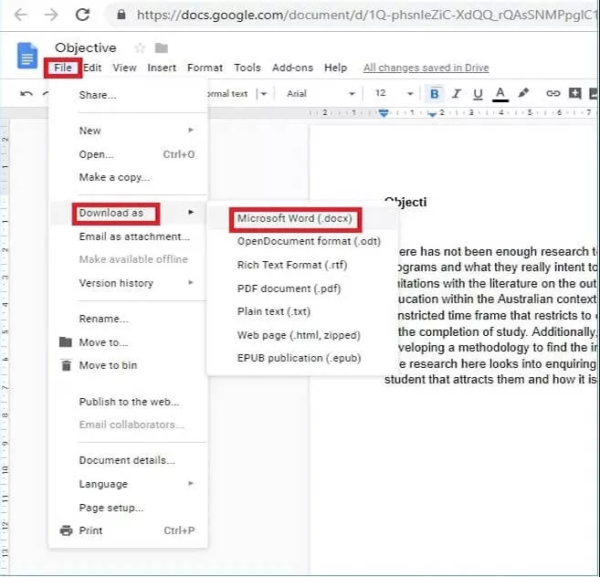600x577 pixels.
Task: Click the insert link icon
Action: [553, 93]
